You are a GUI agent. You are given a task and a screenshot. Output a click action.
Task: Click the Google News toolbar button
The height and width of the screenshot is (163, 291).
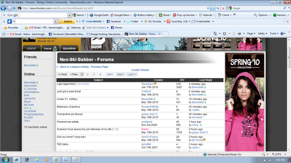(121, 15)
